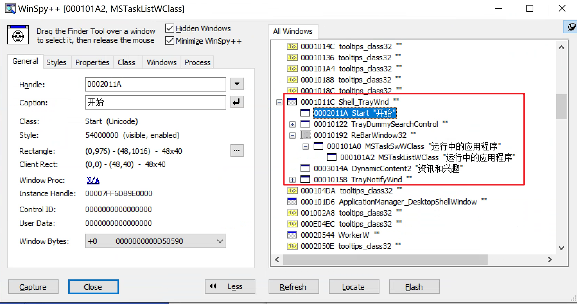577x304 pixels.
Task: Select the All Windows tab
Action: click(293, 31)
